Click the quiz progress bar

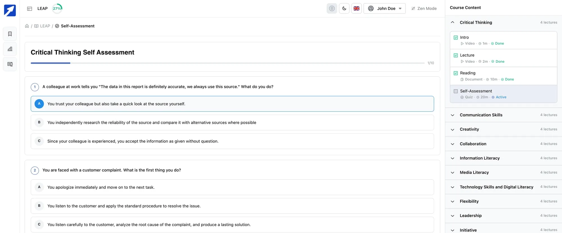click(228, 63)
